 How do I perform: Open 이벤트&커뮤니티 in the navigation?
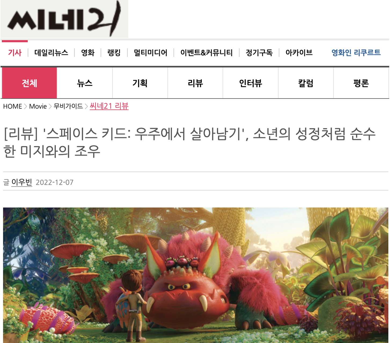pyautogui.click(x=207, y=53)
